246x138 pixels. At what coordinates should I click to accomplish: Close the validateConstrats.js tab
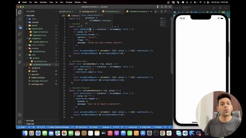(151, 11)
